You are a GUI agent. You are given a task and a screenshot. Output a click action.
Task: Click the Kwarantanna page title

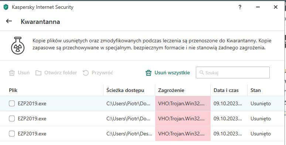[40, 22]
